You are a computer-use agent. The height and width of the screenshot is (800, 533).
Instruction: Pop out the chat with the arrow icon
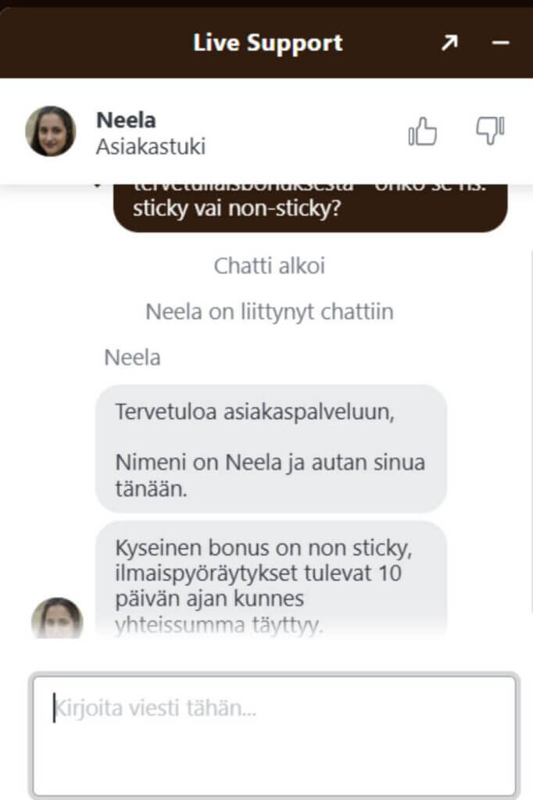[x=449, y=42]
